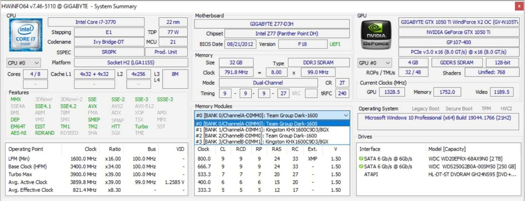The width and height of the screenshot is (525, 201).
Task: Click the Secure Boot label
Action: (459, 109)
